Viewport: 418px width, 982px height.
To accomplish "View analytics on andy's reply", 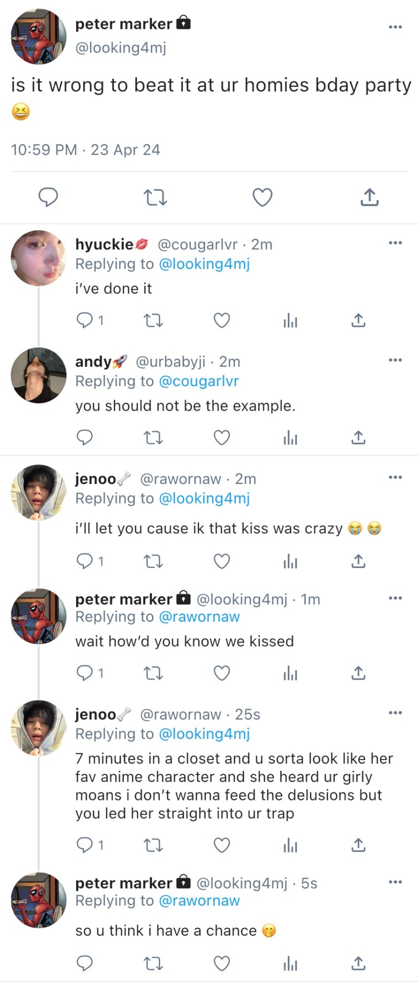I will point(290,438).
